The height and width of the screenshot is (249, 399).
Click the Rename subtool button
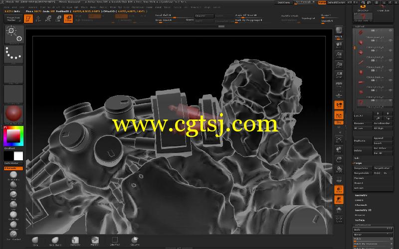(363, 123)
